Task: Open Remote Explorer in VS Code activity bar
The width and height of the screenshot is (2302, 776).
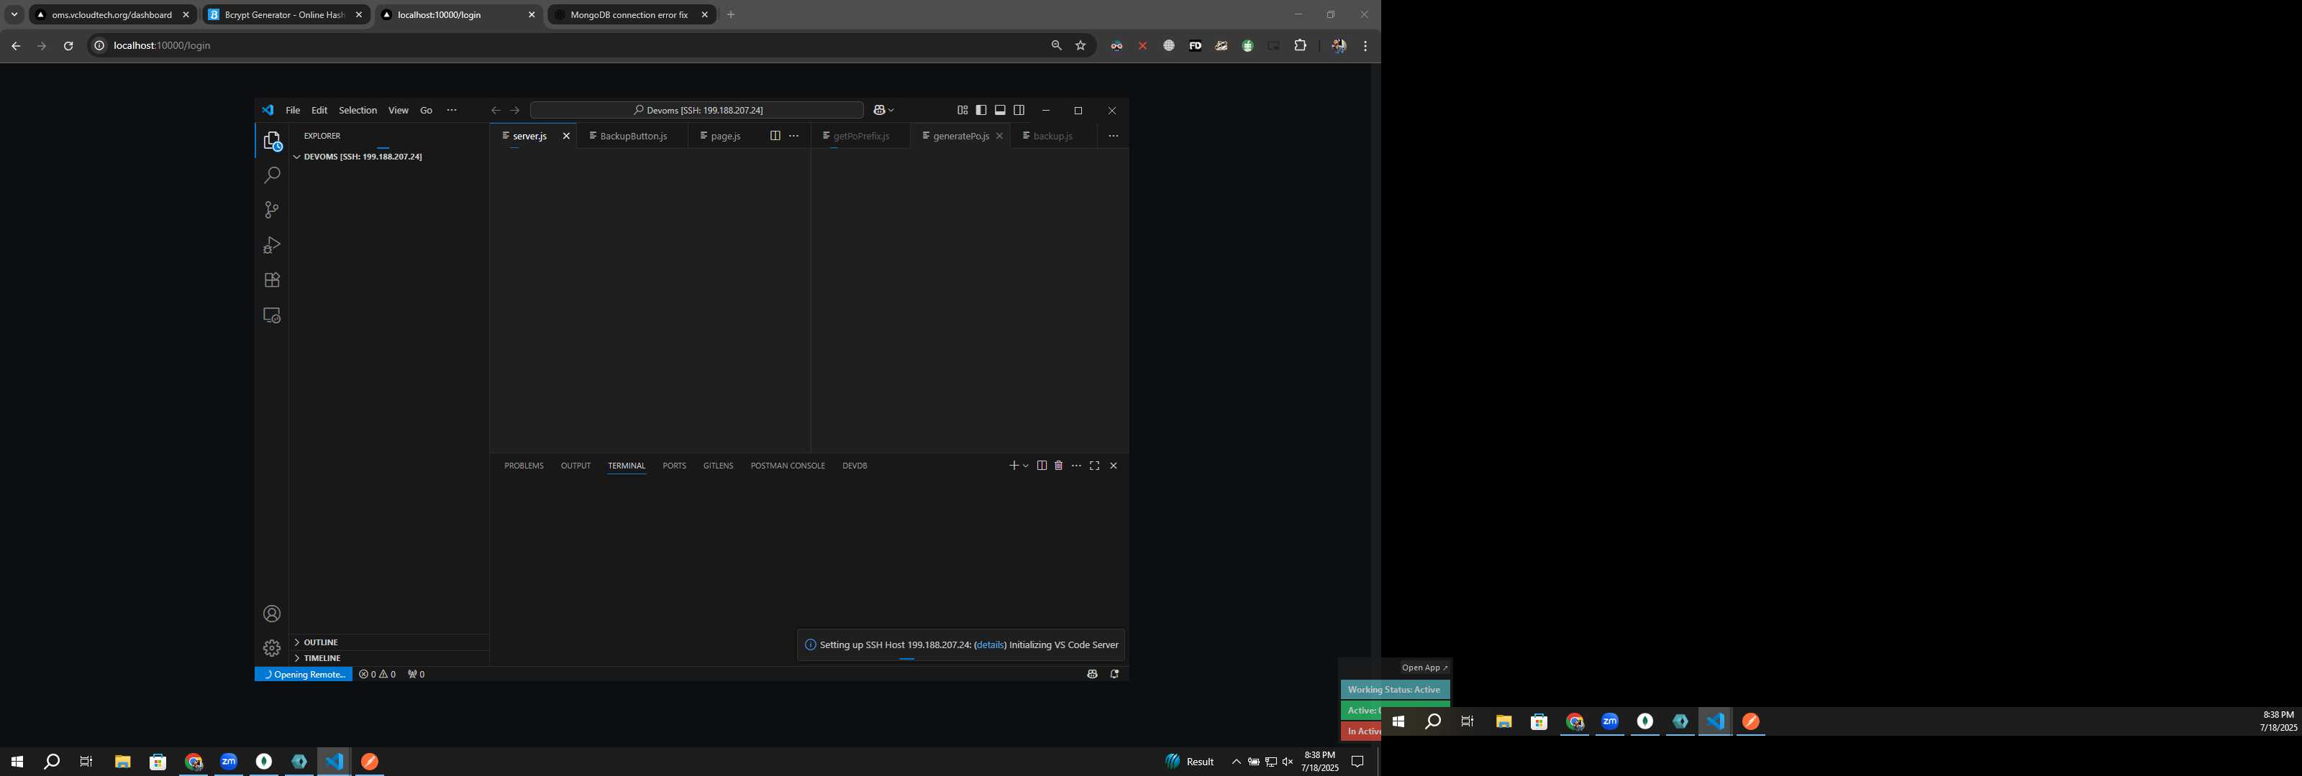Action: (x=272, y=316)
